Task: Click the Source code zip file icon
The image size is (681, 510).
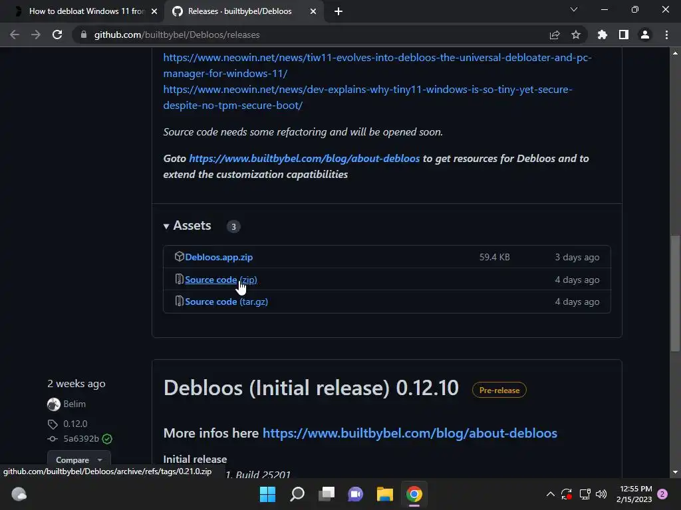Action: coord(179,279)
